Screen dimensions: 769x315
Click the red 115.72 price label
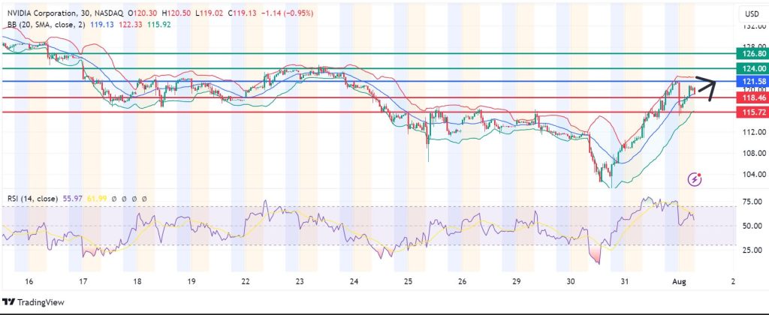coord(752,112)
